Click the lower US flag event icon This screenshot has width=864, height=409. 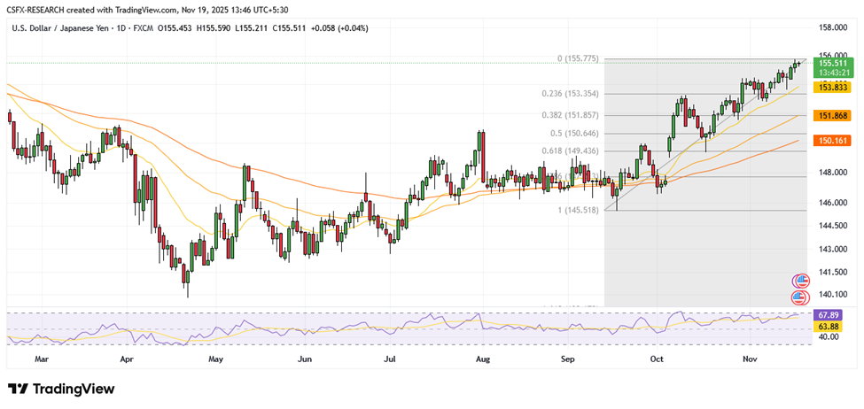[799, 297]
